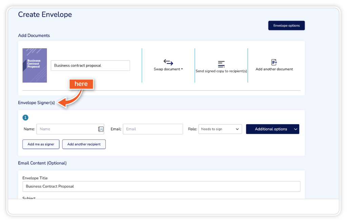Click "Send signed copy to recipient(s)" text
The height and width of the screenshot is (222, 347).
pyautogui.click(x=221, y=71)
